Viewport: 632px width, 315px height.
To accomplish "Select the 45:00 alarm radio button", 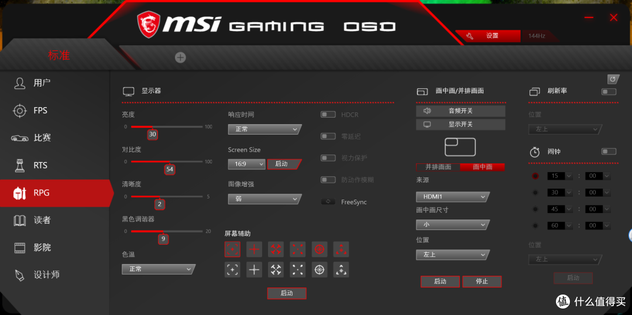I will [x=535, y=209].
